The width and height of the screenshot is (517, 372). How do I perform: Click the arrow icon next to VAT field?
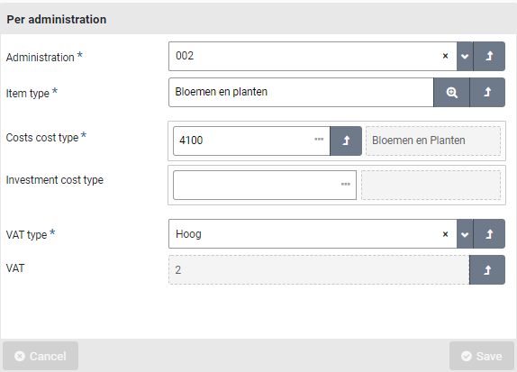(x=487, y=269)
